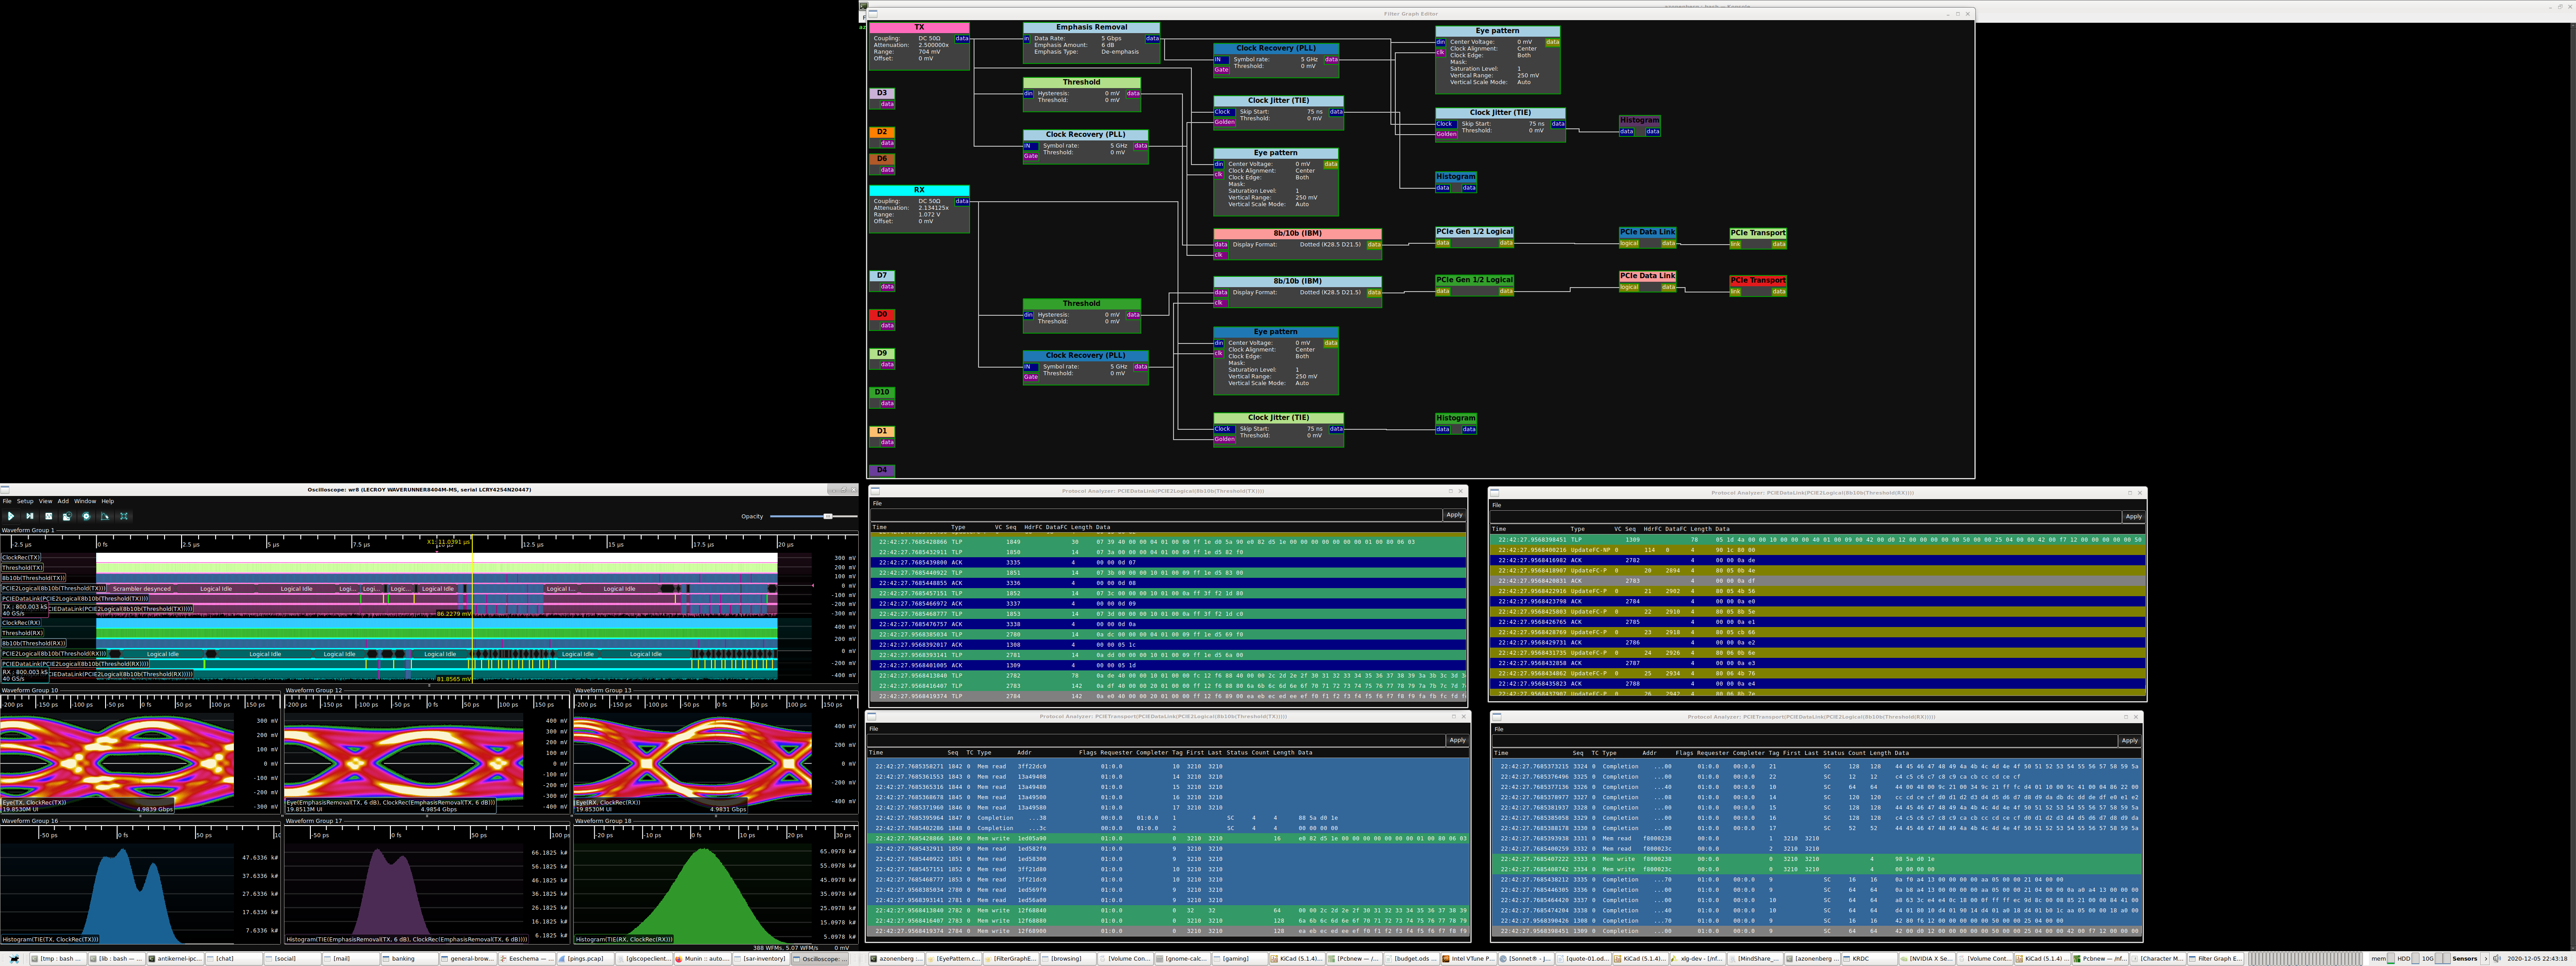Switch to the Munin Firefox taskbar entry
2576x966 pixels.
coord(702,958)
